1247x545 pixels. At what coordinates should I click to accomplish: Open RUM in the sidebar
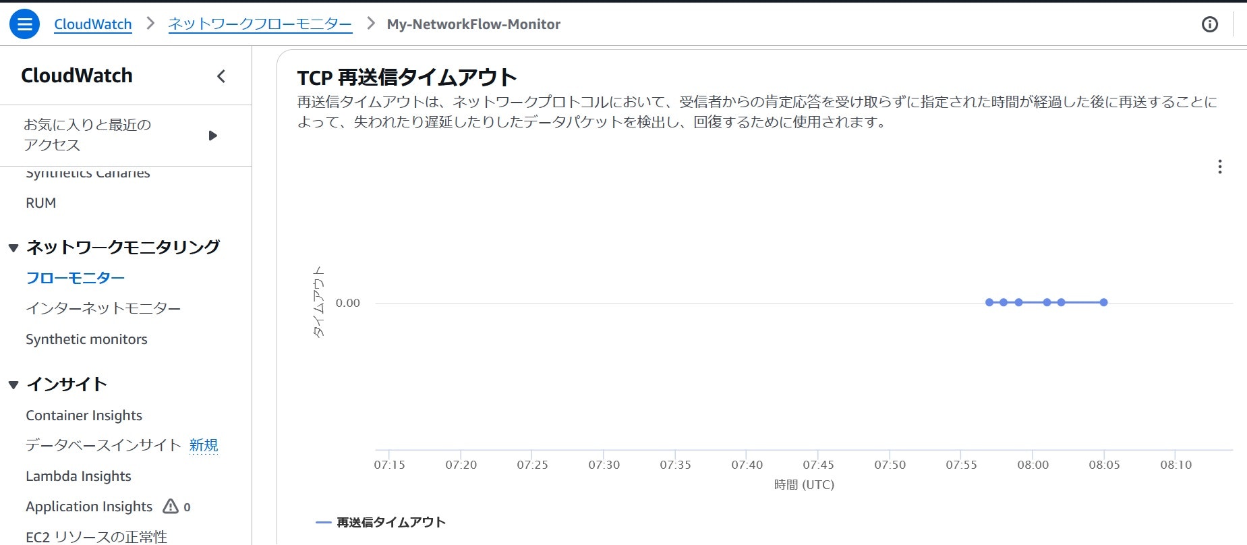(41, 203)
